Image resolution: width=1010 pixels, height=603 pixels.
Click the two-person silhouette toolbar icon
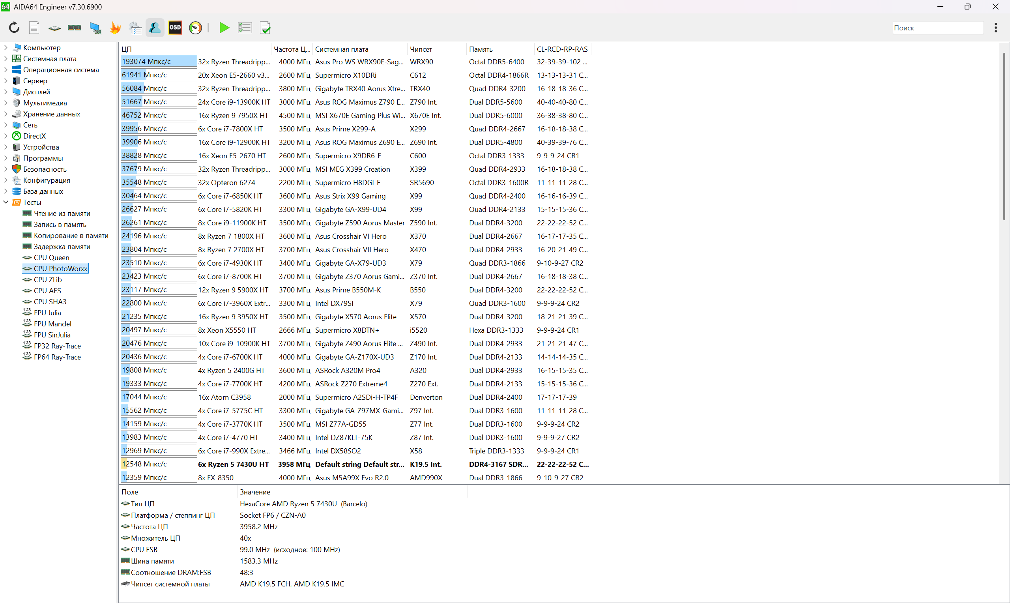(x=155, y=28)
